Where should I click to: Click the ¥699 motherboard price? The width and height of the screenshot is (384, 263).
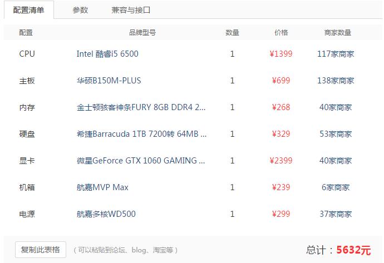pyautogui.click(x=281, y=81)
